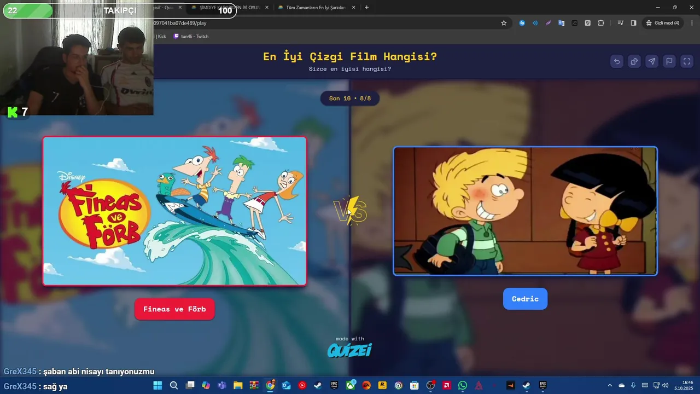Screen dimensions: 700x394
Task: Open Google Chrome from the taskbar
Action: click(270, 385)
